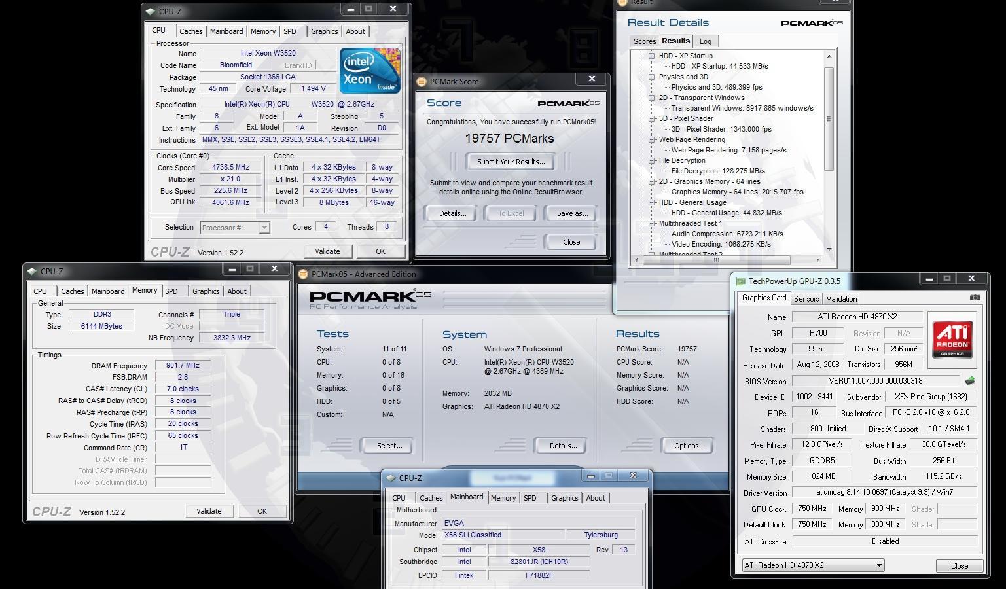Screen dimensions: 1006x589
Task: Open the Mainboard tab in the CPU-Z Memory window
Action: pyautogui.click(x=108, y=291)
